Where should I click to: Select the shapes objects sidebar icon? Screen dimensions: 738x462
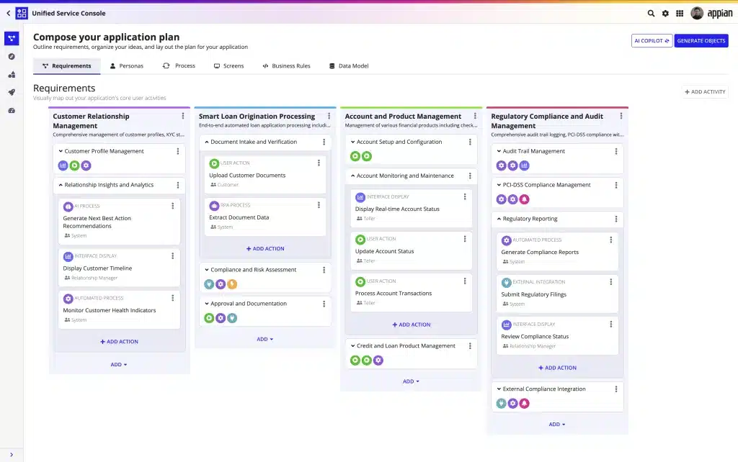[x=12, y=74]
